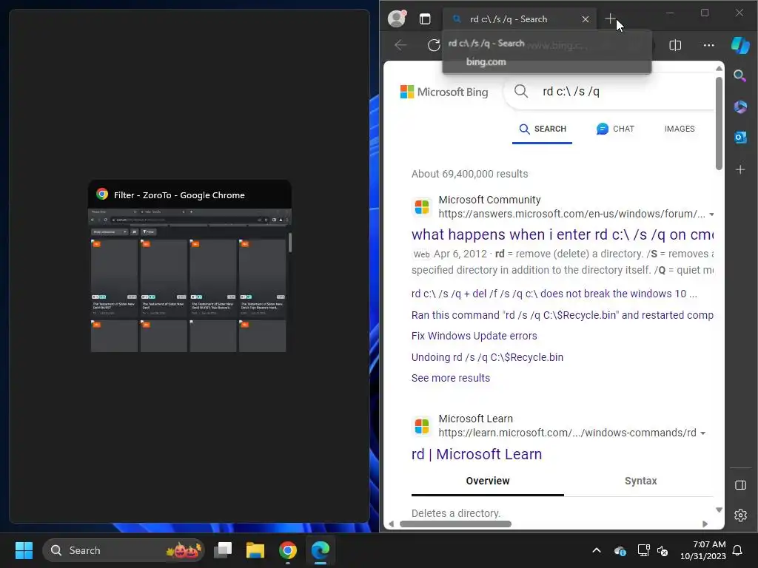Open File Explorer from the taskbar

tap(255, 550)
